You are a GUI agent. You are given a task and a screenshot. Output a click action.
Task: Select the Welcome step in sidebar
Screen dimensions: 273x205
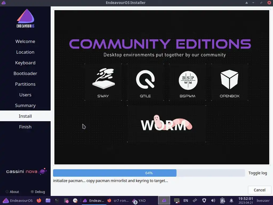[25, 41]
